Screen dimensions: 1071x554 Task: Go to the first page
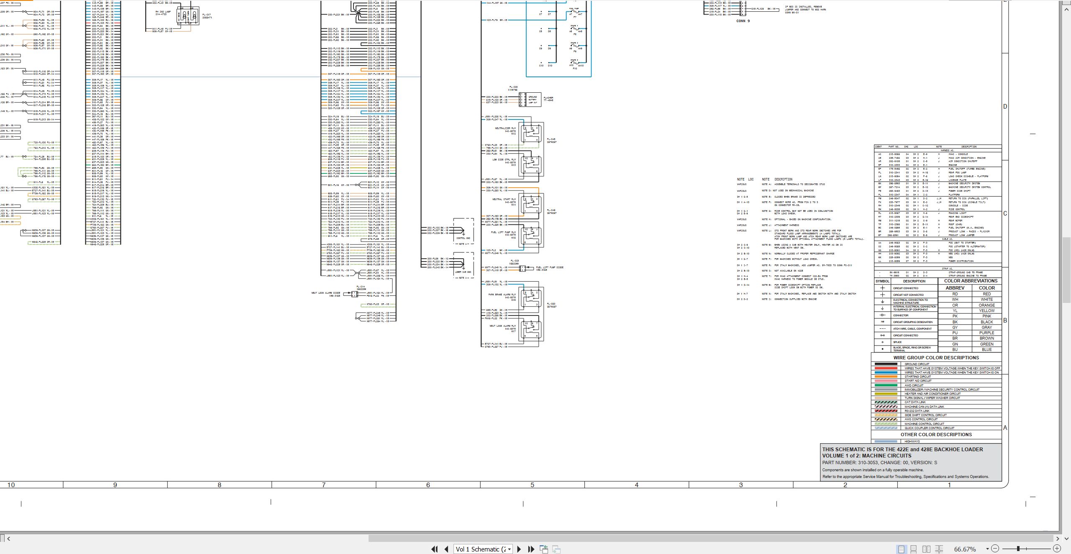pos(434,549)
